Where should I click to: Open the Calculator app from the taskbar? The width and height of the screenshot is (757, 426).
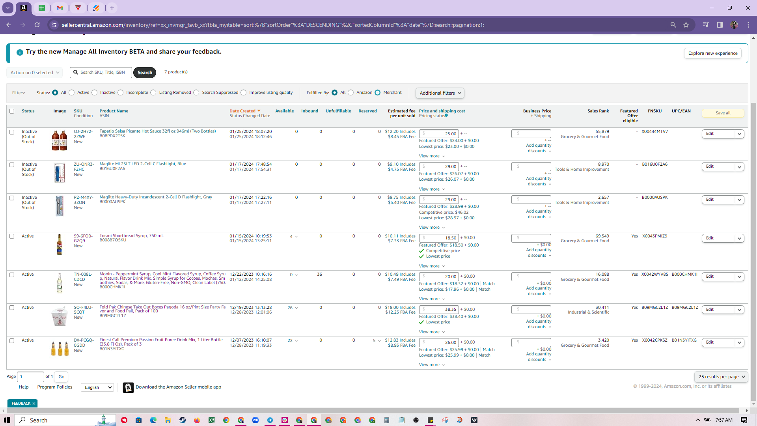(x=387, y=420)
